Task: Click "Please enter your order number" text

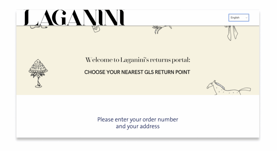Action: point(138,119)
